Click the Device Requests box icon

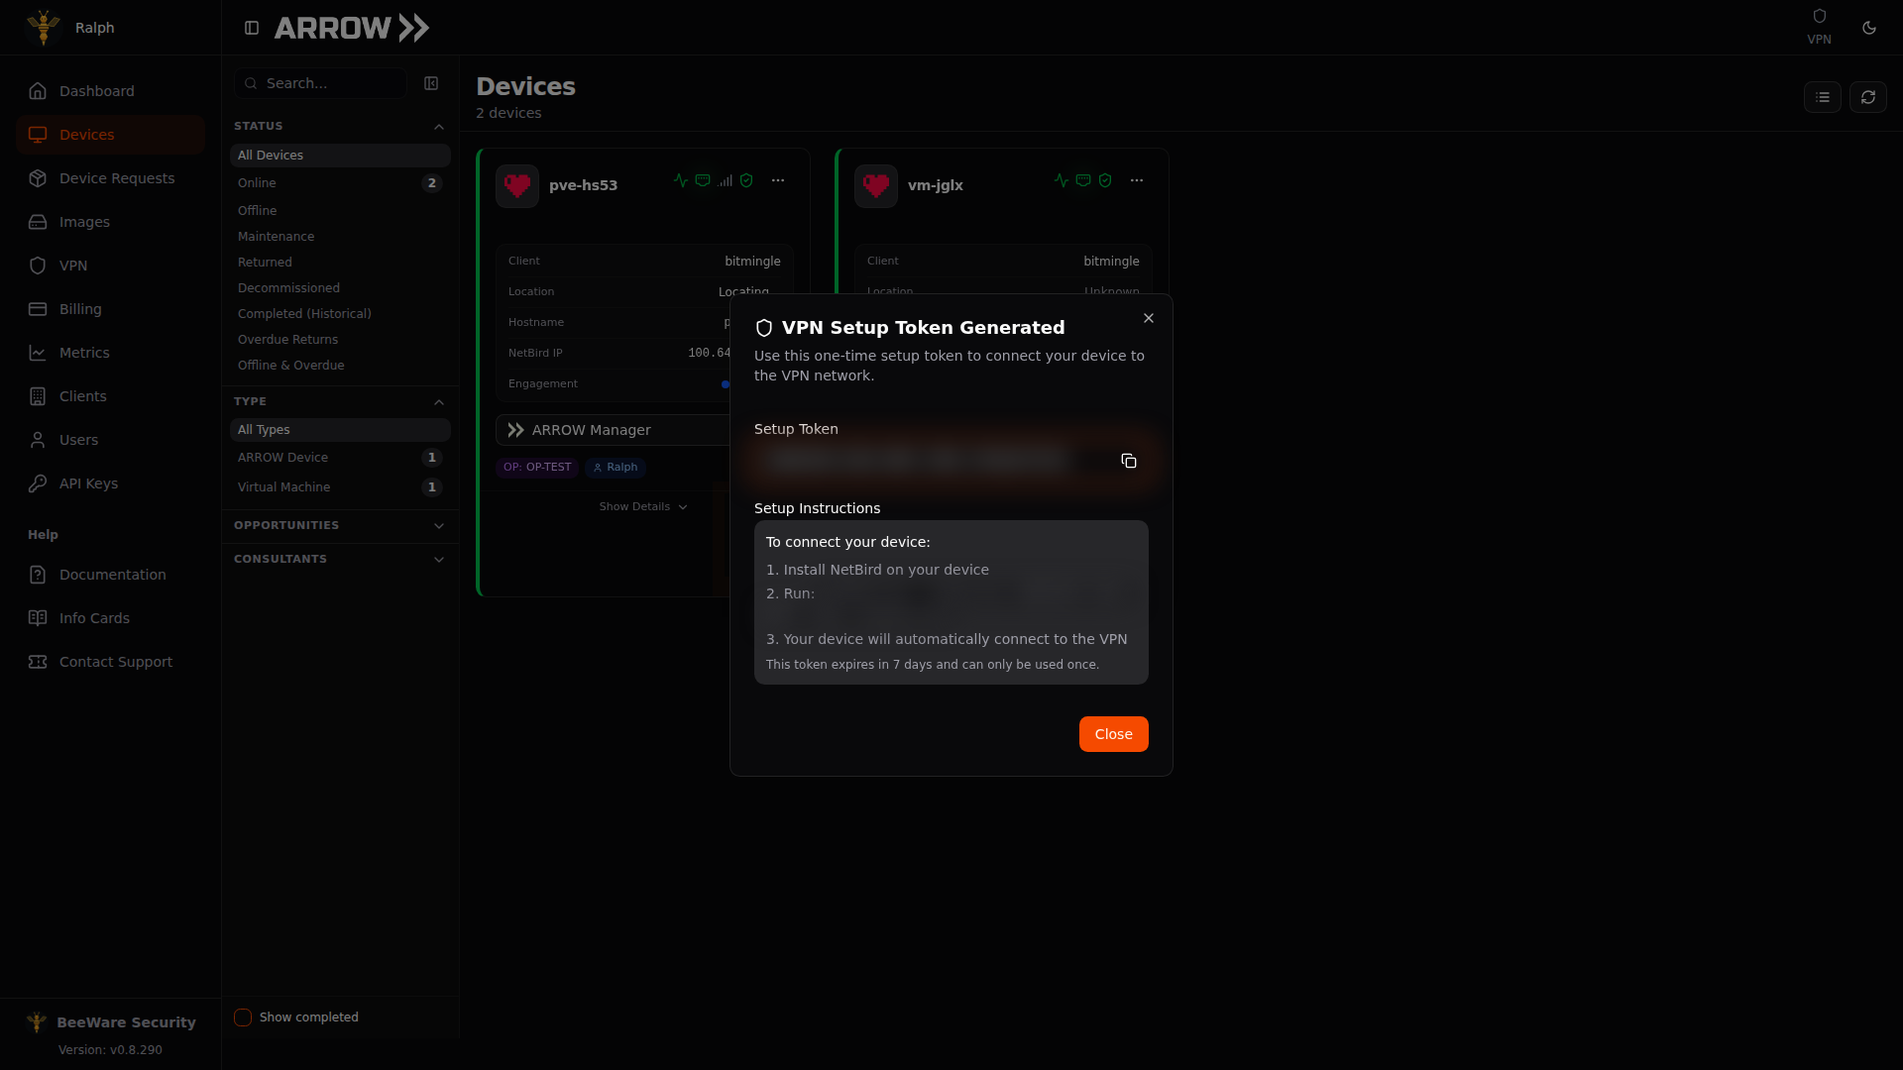pyautogui.click(x=38, y=178)
